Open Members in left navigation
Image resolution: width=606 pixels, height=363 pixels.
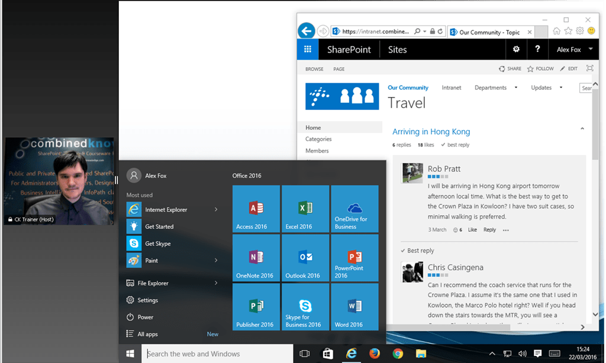[x=317, y=151]
